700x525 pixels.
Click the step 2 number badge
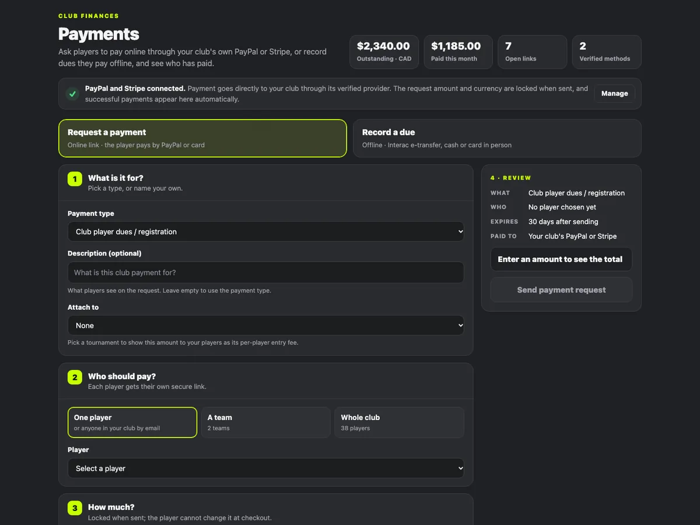pos(75,377)
